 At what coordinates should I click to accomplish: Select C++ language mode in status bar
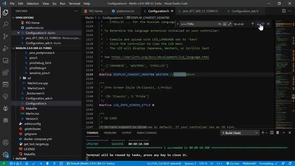pos(219,163)
